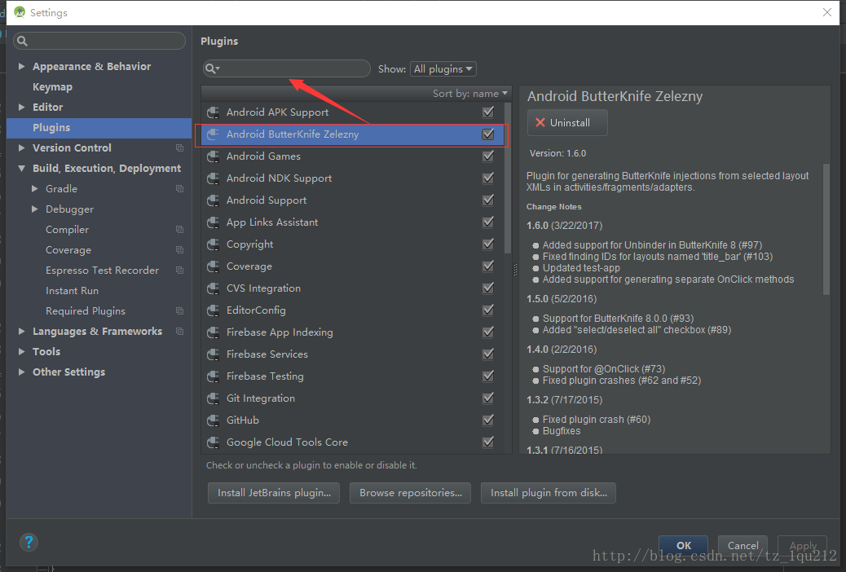Click the project-level icon beside Compiler
The height and width of the screenshot is (572, 846).
click(179, 229)
